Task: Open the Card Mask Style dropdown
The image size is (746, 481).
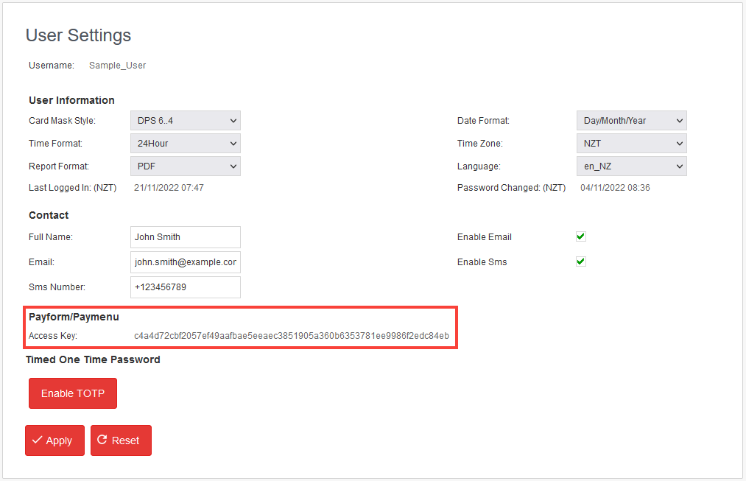Action: click(185, 120)
